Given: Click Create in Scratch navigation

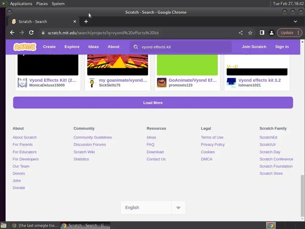Looking at the screenshot, I should (x=49, y=47).
